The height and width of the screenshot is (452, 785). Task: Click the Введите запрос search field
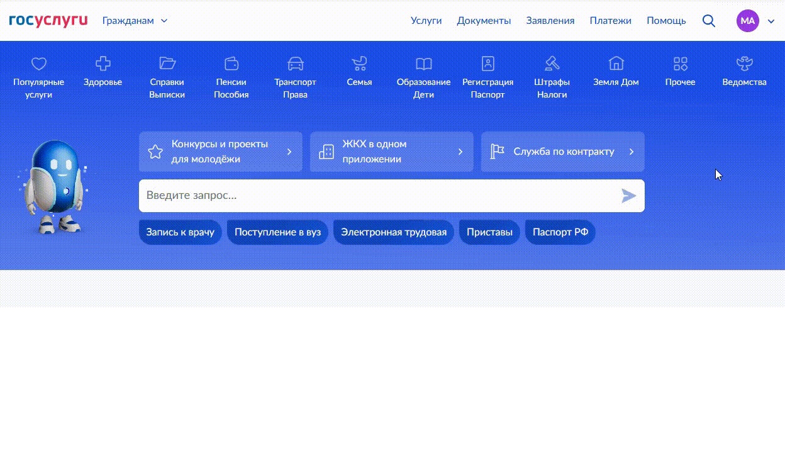pyautogui.click(x=377, y=196)
